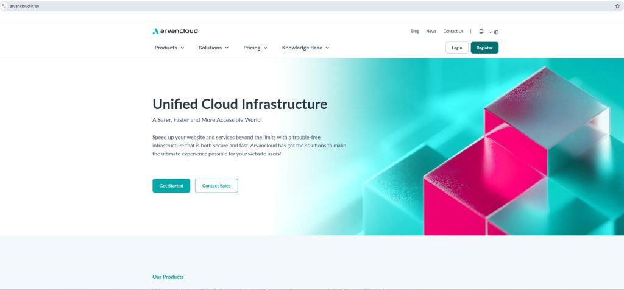Go to the Blog page
624x290 pixels.
(415, 31)
